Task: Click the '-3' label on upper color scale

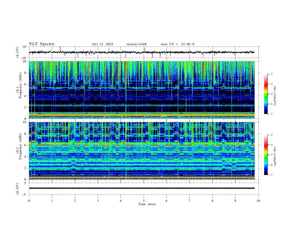Action: (x=271, y=74)
